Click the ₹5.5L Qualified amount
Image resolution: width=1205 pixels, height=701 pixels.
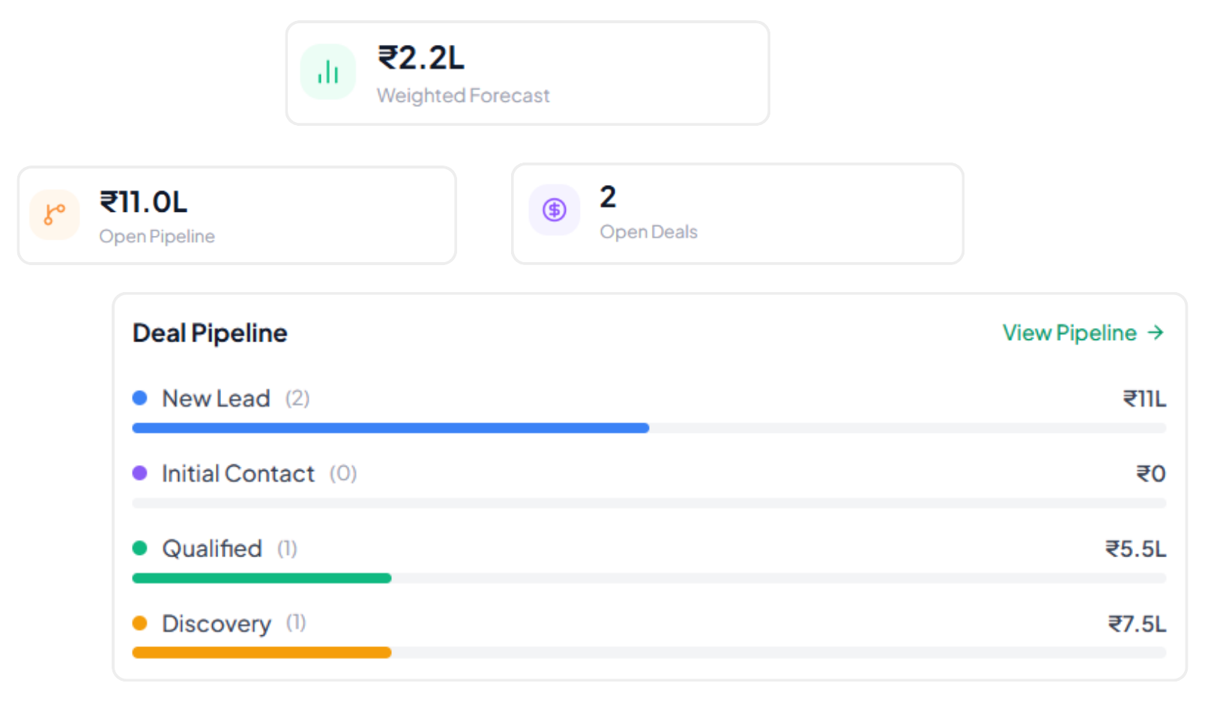1135,549
